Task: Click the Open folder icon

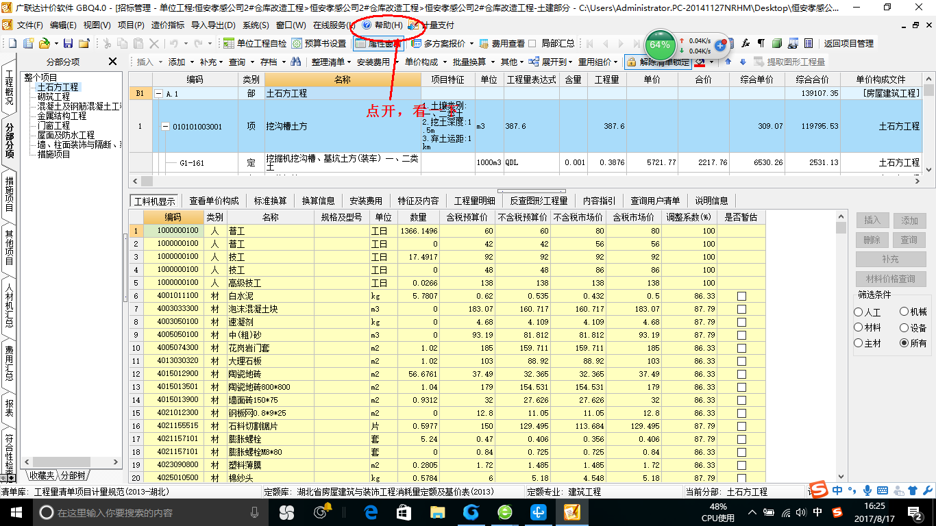Action: coord(44,44)
